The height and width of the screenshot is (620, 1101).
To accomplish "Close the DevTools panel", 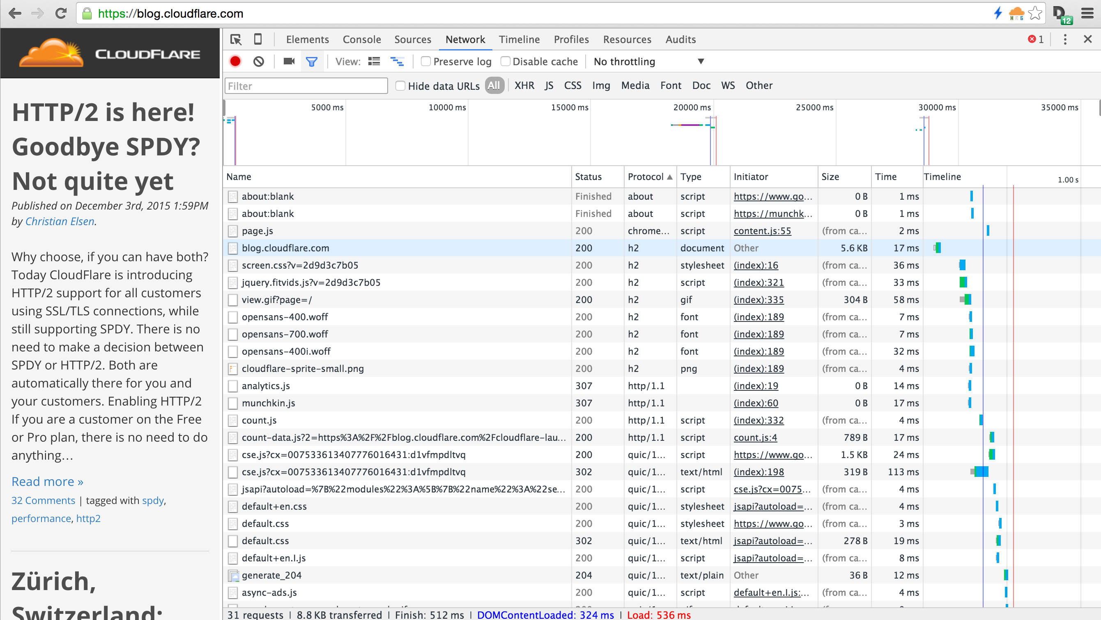I will (x=1088, y=39).
